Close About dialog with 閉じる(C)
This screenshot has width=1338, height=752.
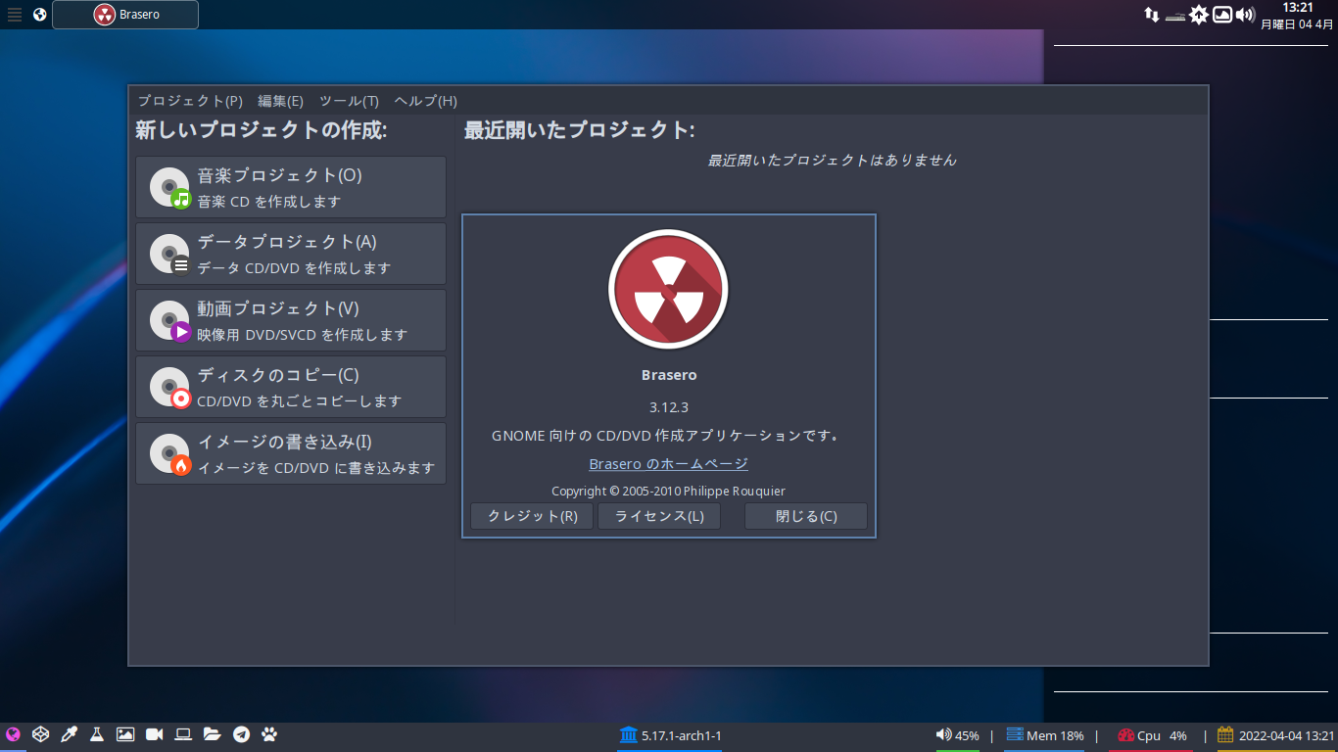pos(806,516)
